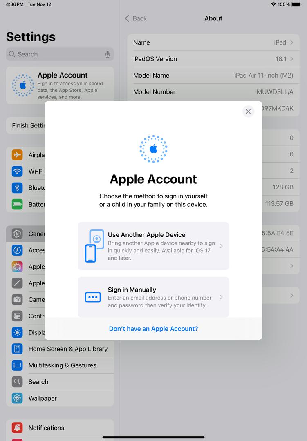The height and width of the screenshot is (441, 307).
Task: Tap the Model Number MUWD3LL/A value
Action: click(275, 92)
